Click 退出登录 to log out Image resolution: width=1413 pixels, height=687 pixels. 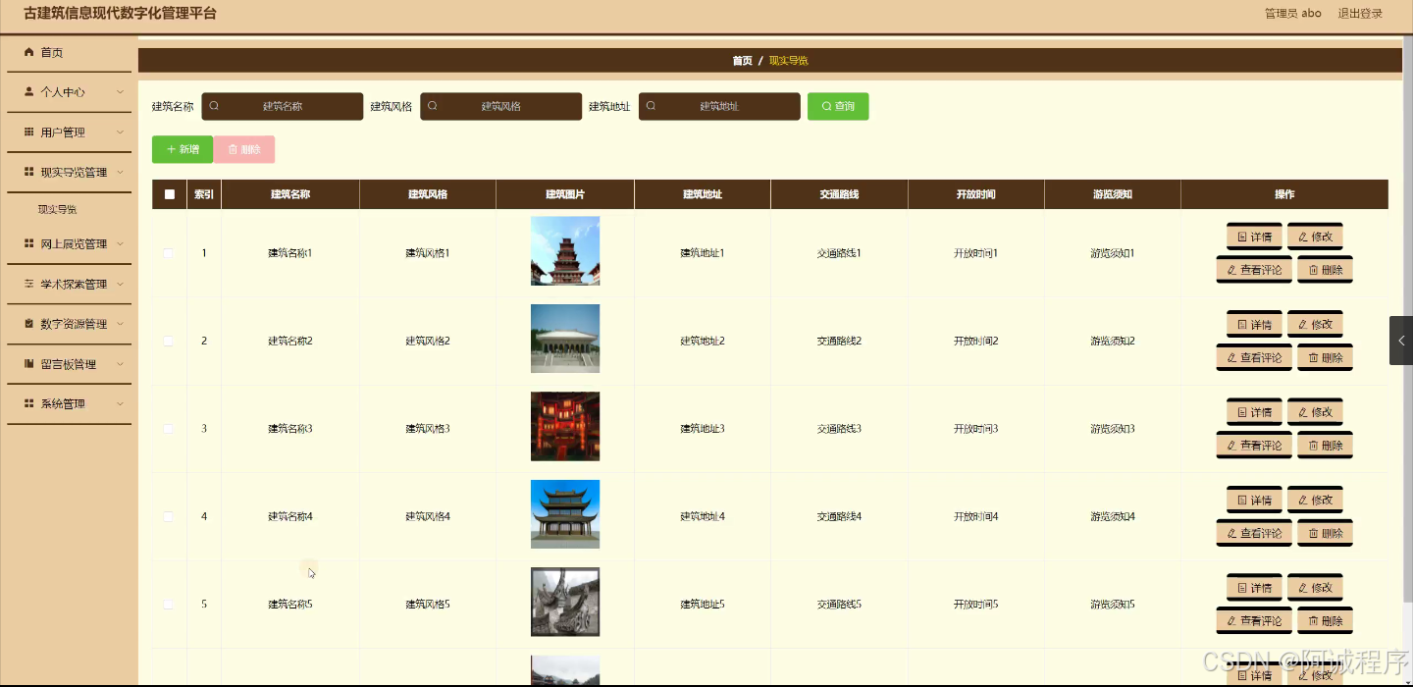click(x=1360, y=14)
